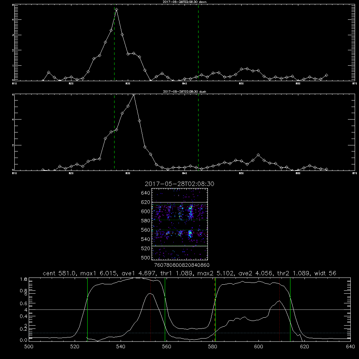Click the solid green line near 614 in profile plot
359x359 pixels.
[290, 309]
